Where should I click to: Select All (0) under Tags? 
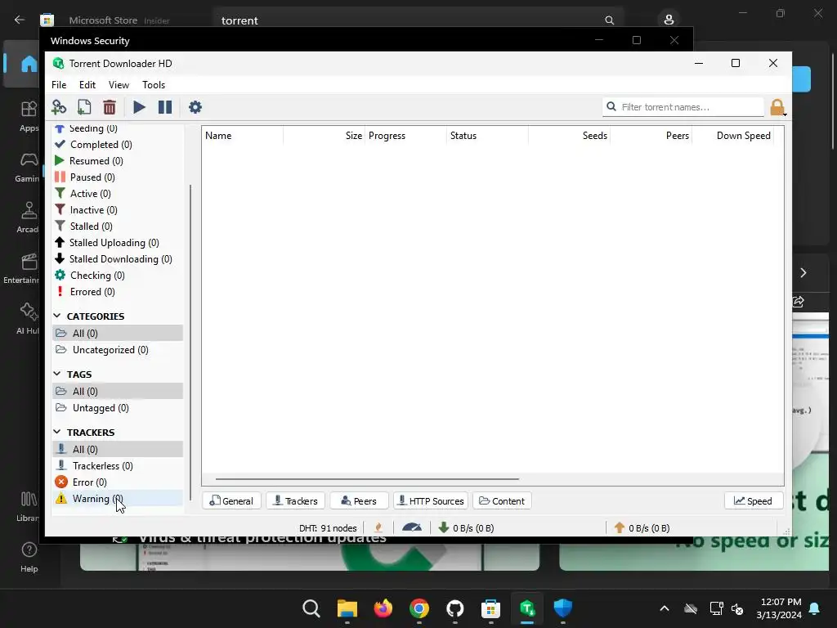[118, 392]
